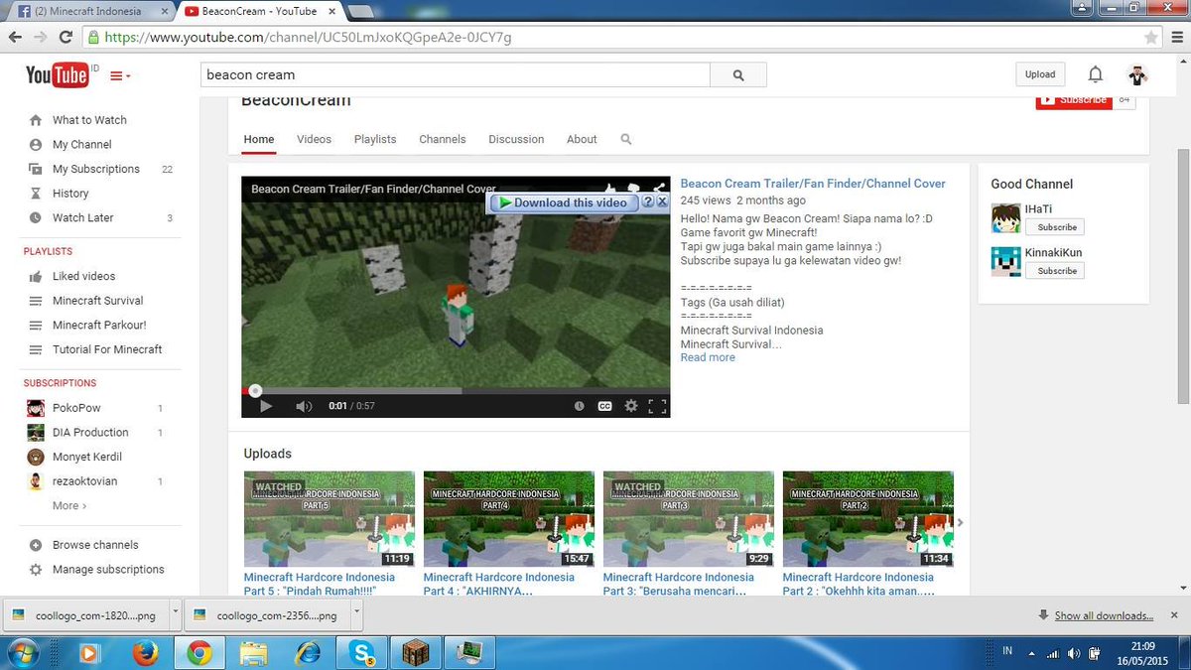
Task: Subscribe to IHaTi channel
Action: click(x=1056, y=227)
